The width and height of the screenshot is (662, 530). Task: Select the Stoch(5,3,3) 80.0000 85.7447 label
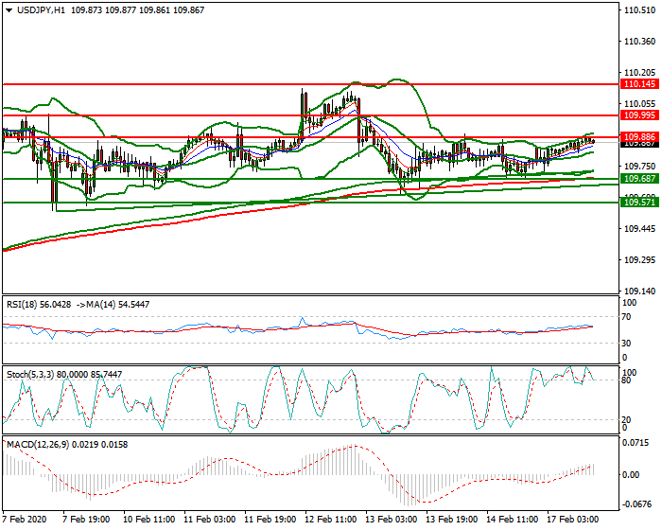[64, 375]
